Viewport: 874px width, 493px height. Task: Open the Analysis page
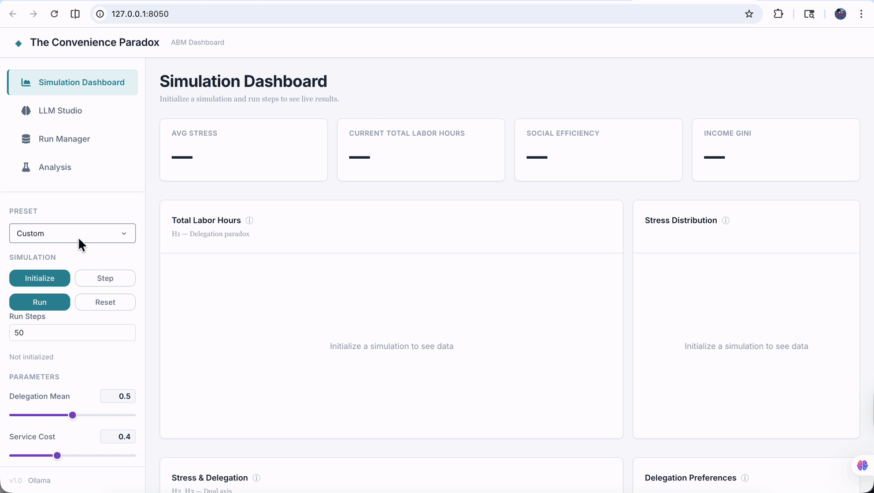73,167
